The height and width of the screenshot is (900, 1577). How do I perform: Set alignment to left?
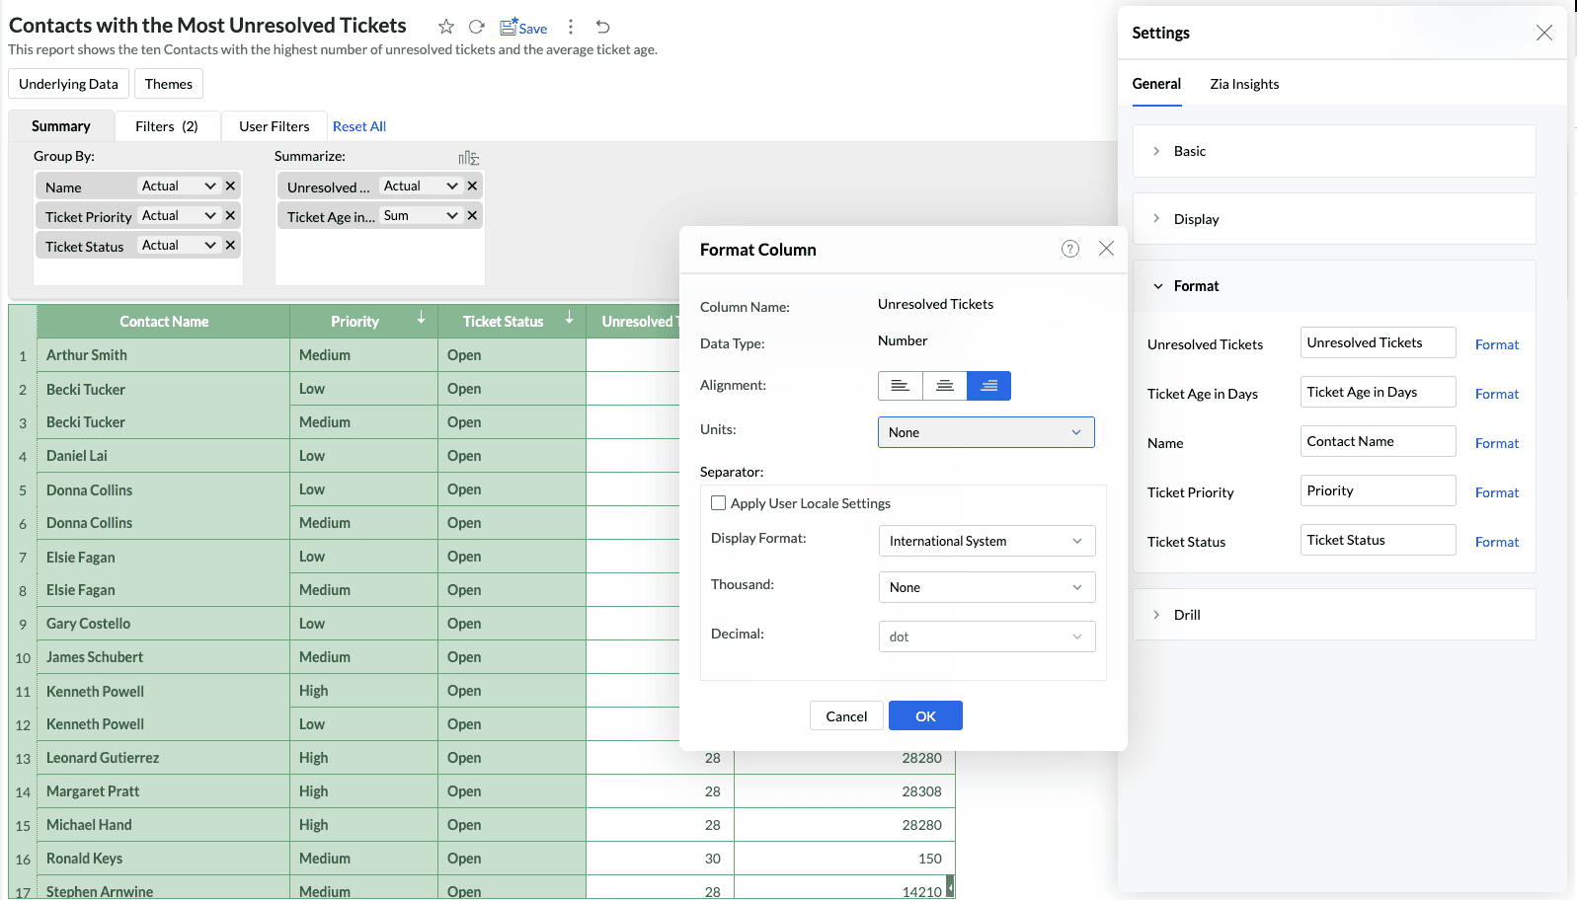[x=900, y=386]
